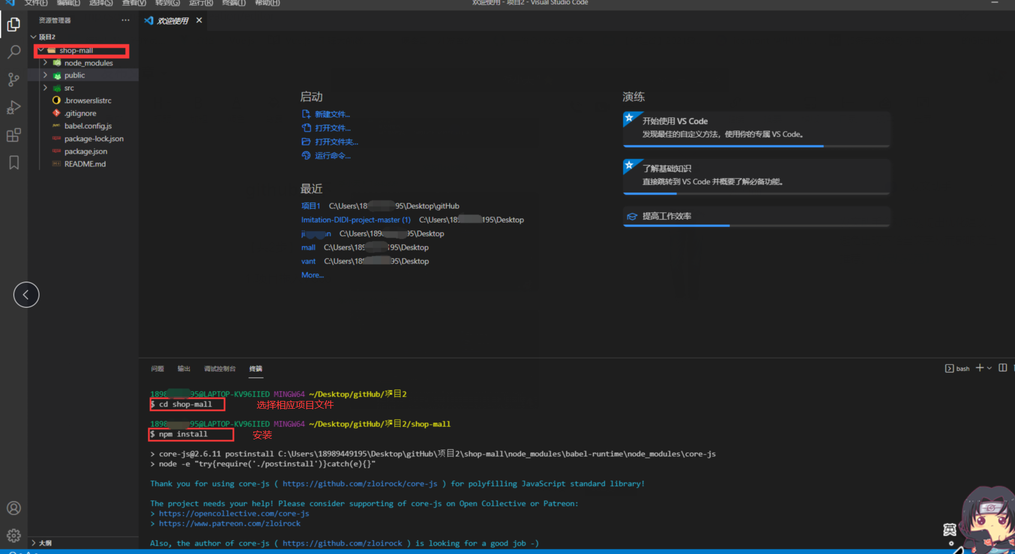
Task: Click progress bar under 开始使用 VS Code
Action: [x=756, y=146]
